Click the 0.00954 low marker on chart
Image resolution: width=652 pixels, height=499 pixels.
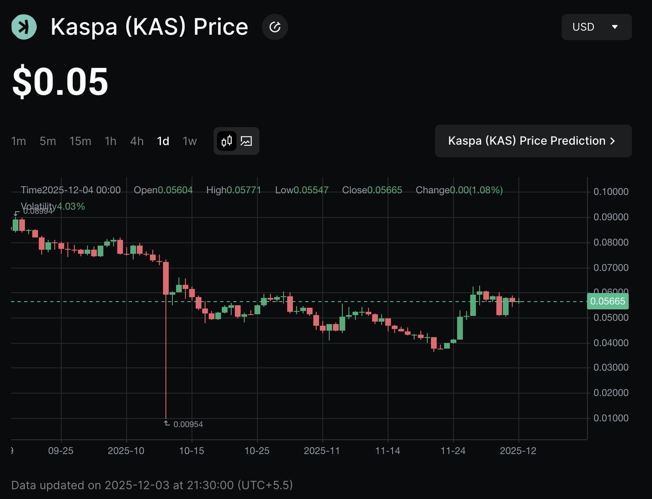pos(183,424)
